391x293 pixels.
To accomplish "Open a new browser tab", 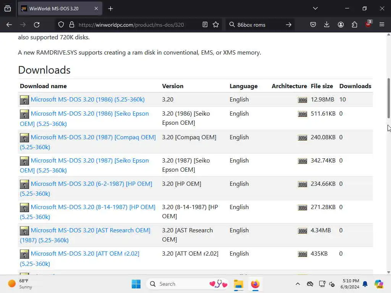I will coord(110,8).
